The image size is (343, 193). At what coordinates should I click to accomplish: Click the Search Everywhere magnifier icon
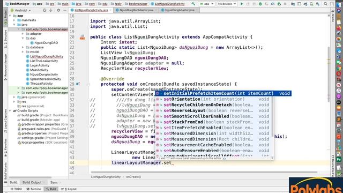tap(325, 4)
